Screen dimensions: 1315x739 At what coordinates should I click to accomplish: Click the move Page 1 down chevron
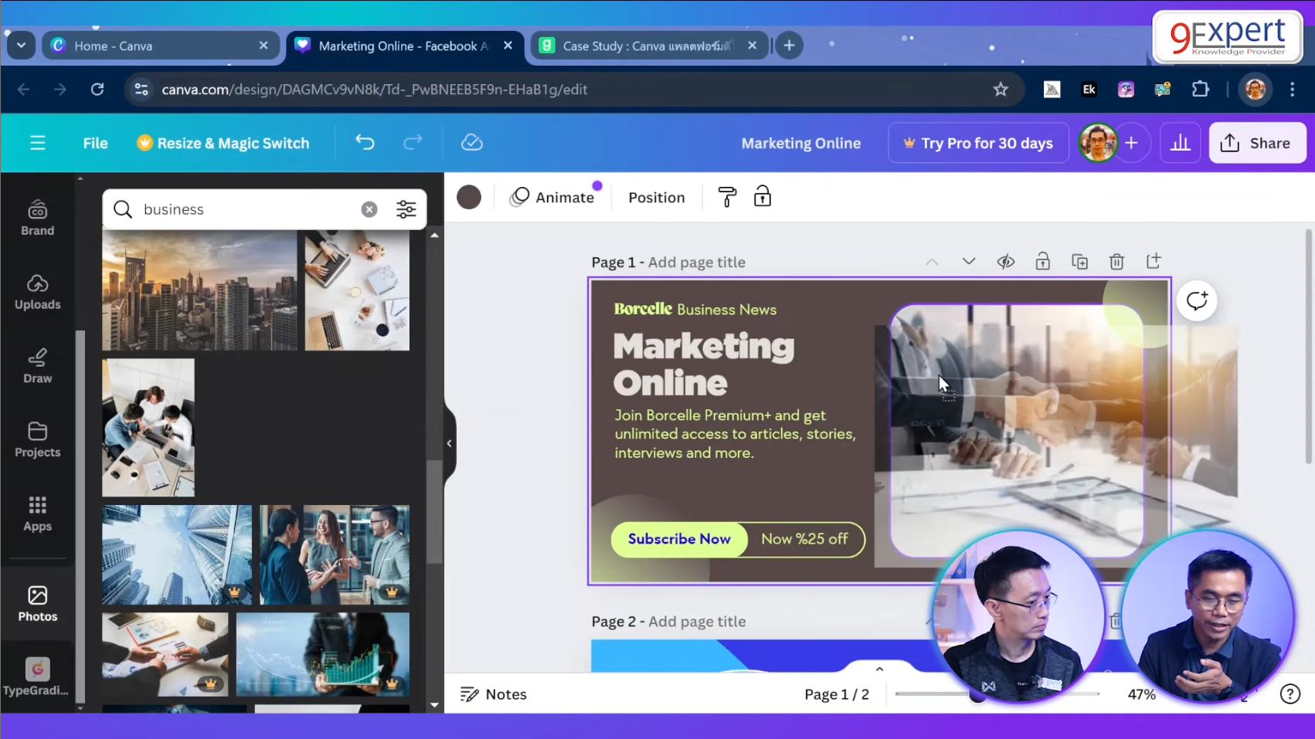[x=968, y=261]
